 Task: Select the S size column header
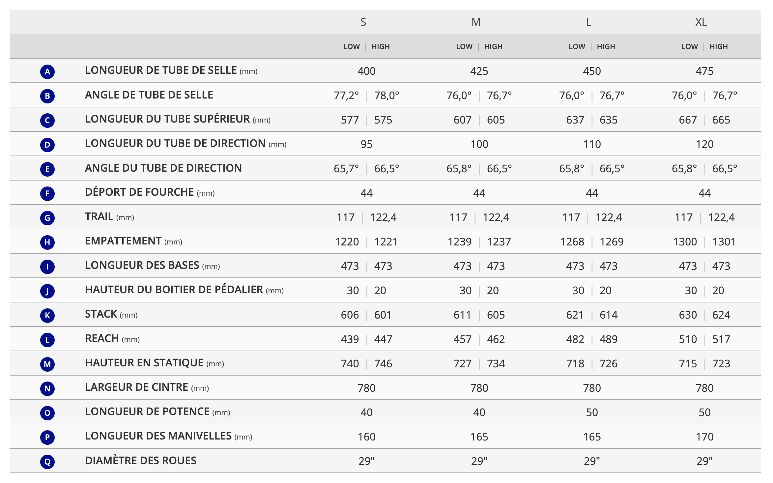coord(363,22)
